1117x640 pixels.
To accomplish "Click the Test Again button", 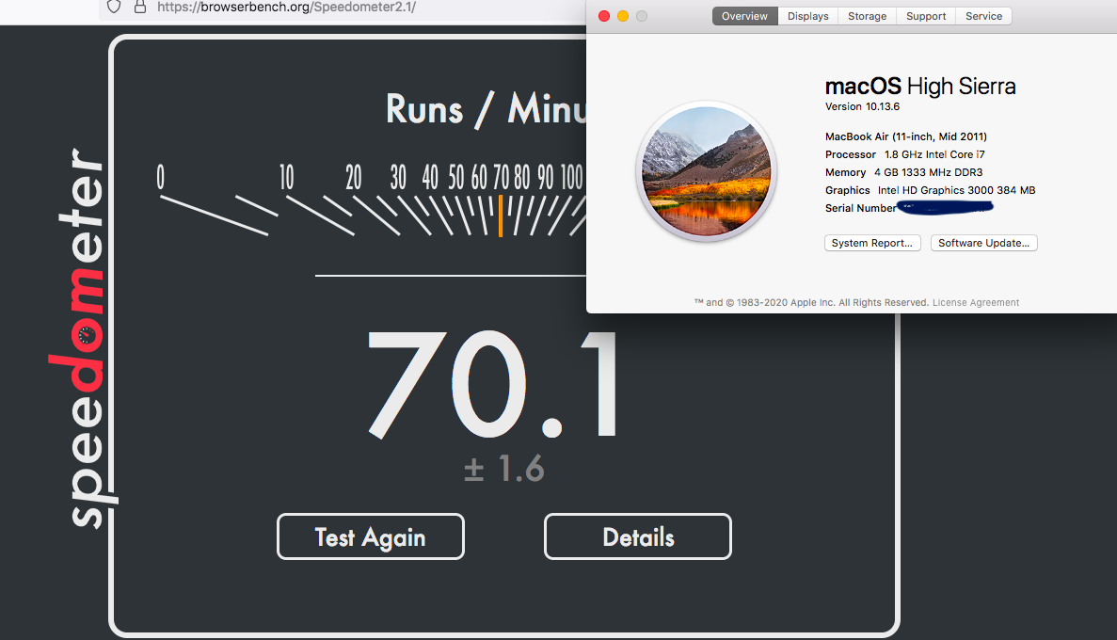I will tap(371, 536).
